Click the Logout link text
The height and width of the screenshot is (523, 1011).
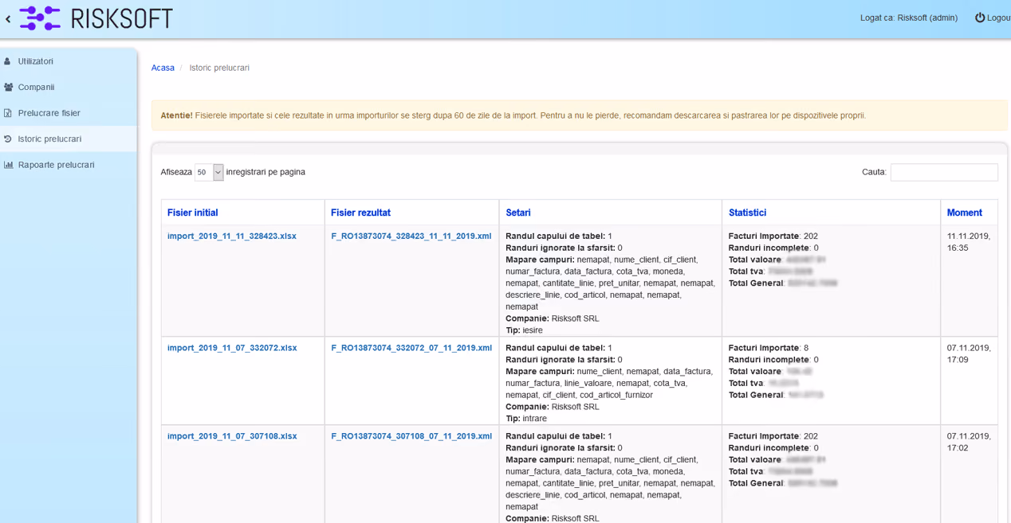(x=999, y=18)
